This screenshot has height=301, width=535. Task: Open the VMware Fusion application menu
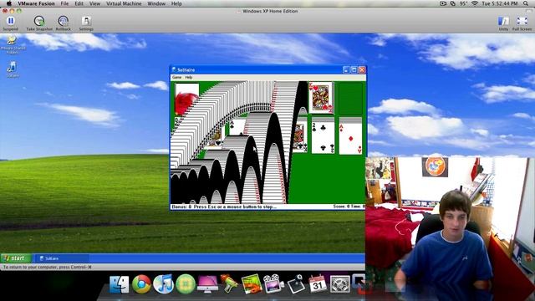pyautogui.click(x=36, y=3)
